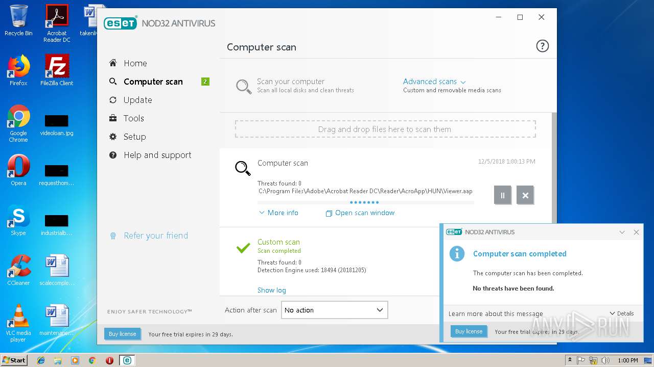The height and width of the screenshot is (367, 654).
Task: Click the magnifier icon for Scan your computer
Action: point(243,86)
